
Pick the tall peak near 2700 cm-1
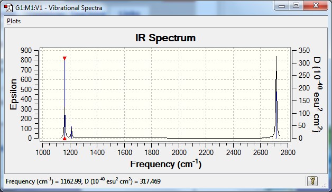coord(276,97)
